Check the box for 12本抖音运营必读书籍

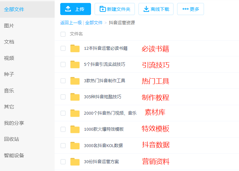(63, 48)
